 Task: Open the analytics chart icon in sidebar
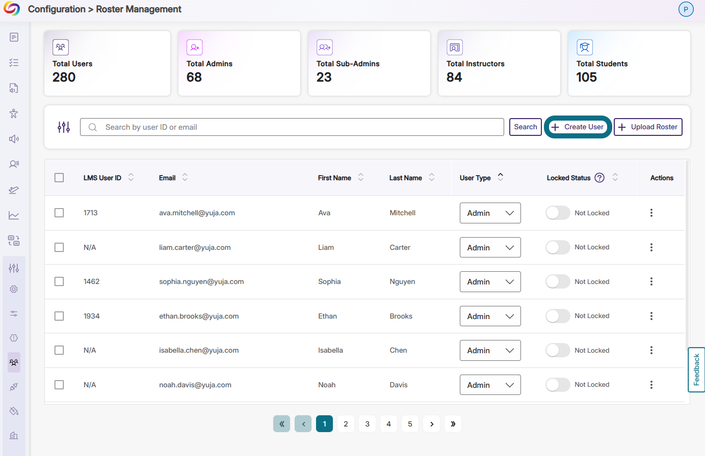pos(14,215)
